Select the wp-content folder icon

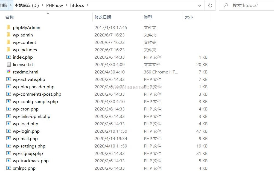pyautogui.click(x=8, y=42)
